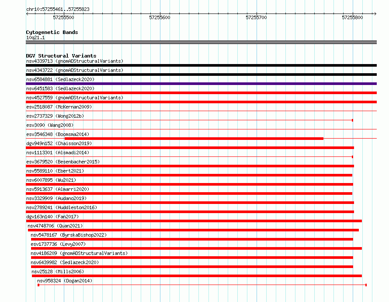Click the Cytogenetic Bands track title

[x=52, y=32]
